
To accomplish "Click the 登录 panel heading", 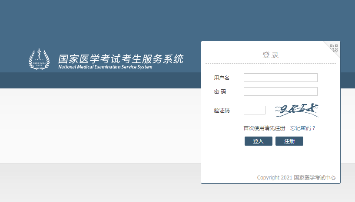I will (270, 55).
